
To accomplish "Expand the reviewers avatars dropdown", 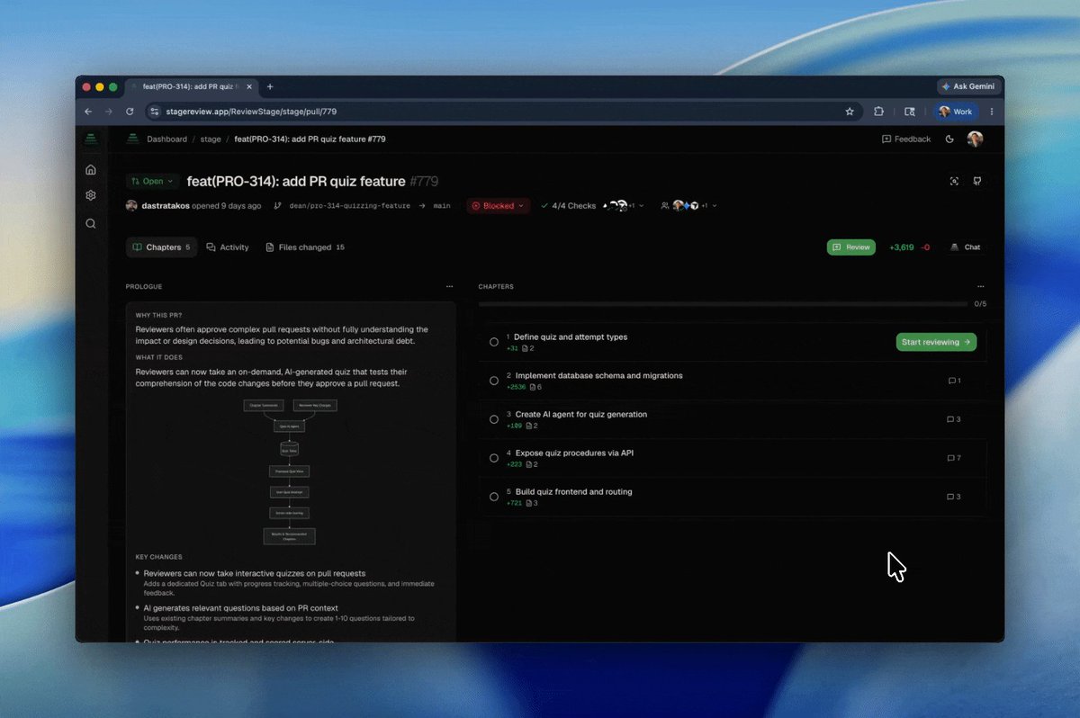I will click(x=688, y=206).
